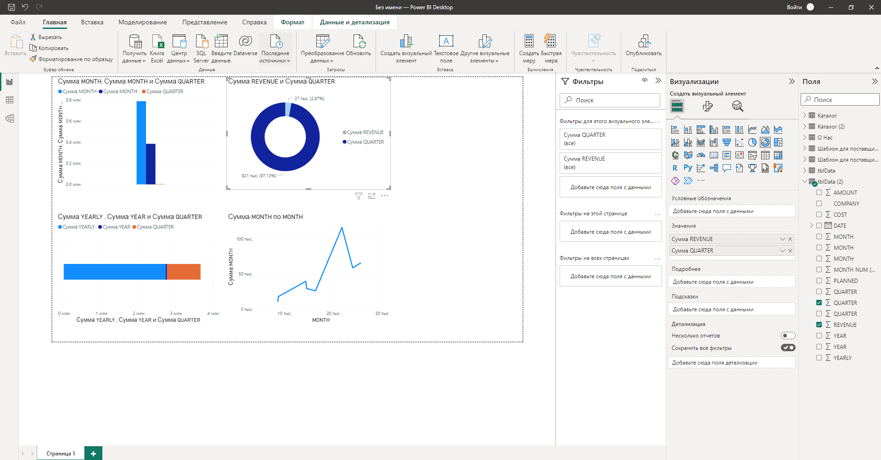Choose the funnel chart visual

(726, 142)
